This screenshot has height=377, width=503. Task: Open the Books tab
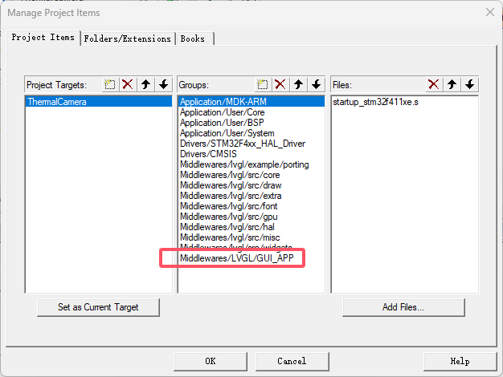coord(192,39)
